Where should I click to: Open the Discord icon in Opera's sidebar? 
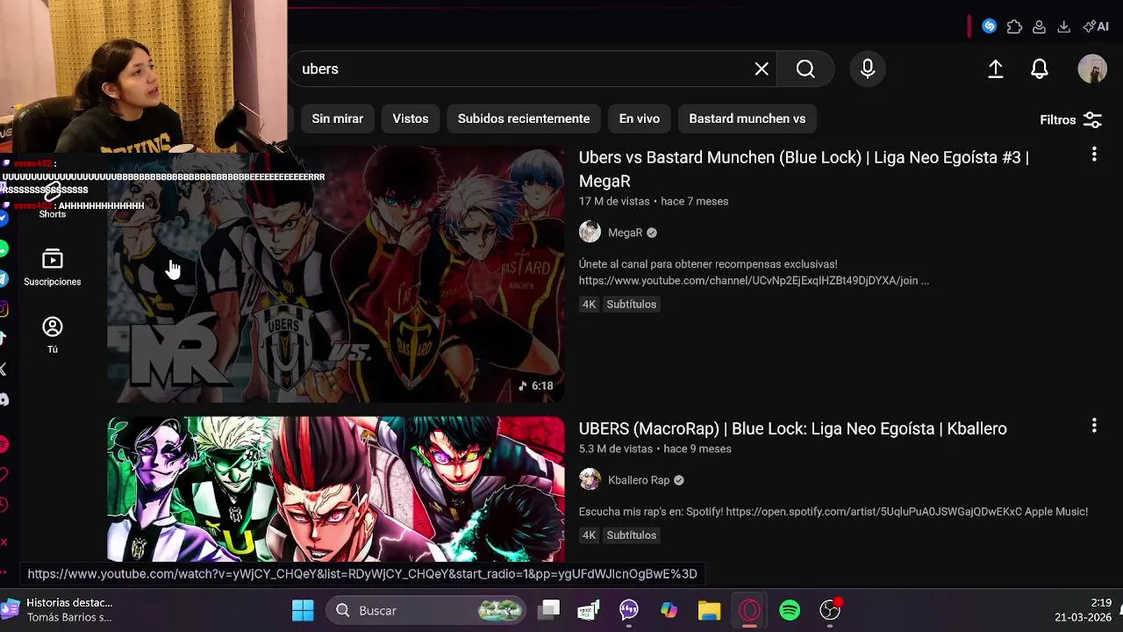(4, 399)
